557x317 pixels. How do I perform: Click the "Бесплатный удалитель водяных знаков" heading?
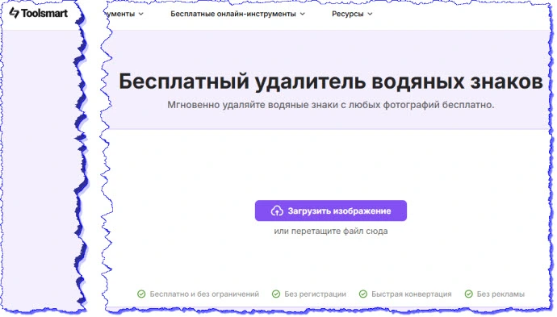331,81
